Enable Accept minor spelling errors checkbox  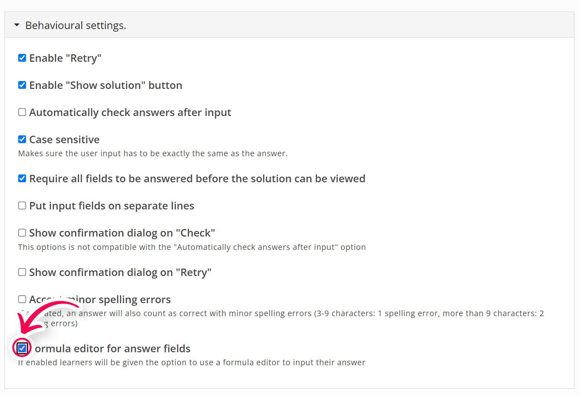[x=22, y=299]
